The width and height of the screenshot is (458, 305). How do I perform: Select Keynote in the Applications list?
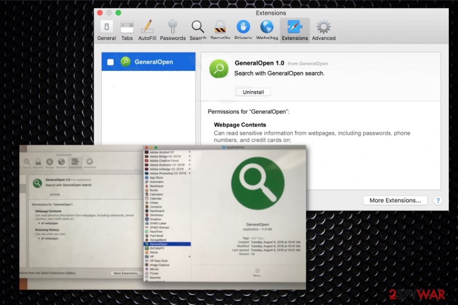168,278
